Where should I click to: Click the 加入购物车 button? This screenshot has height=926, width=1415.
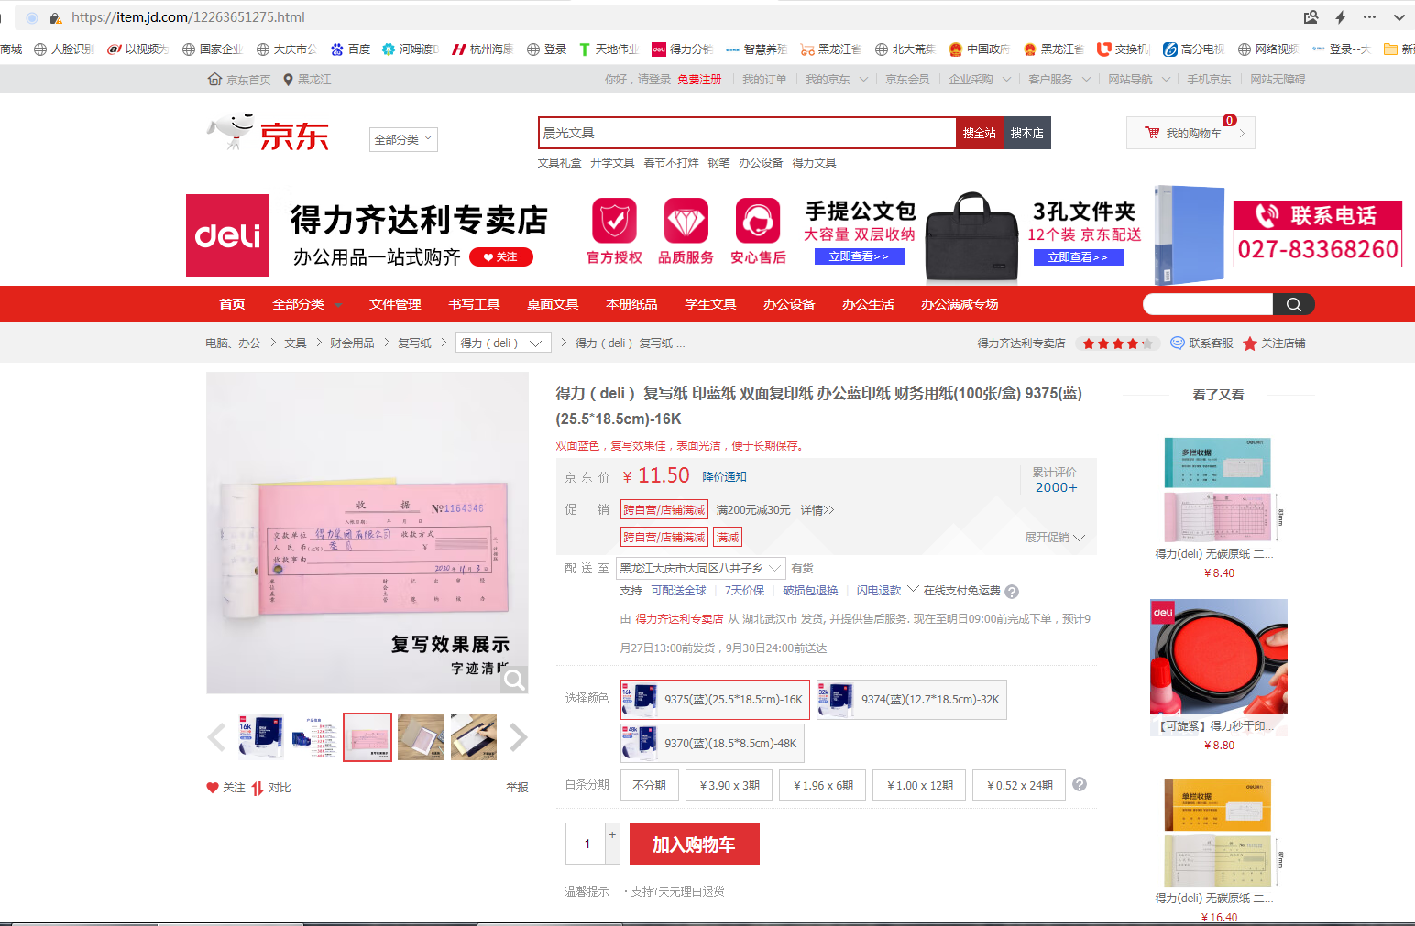point(694,844)
